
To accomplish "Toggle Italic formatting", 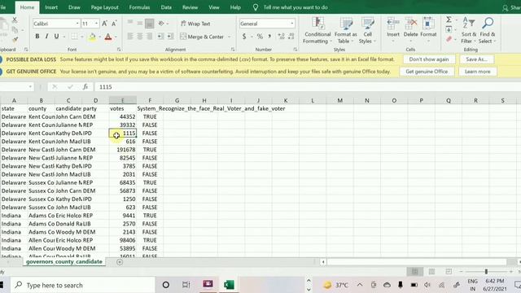I will [x=46, y=36].
